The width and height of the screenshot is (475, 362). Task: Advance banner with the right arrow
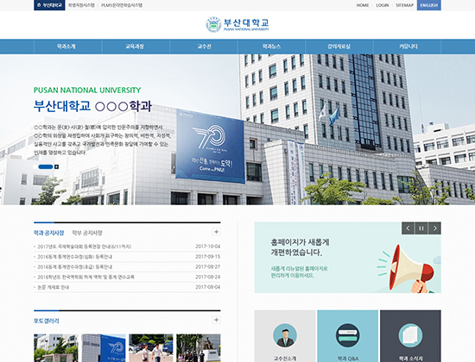(x=434, y=228)
